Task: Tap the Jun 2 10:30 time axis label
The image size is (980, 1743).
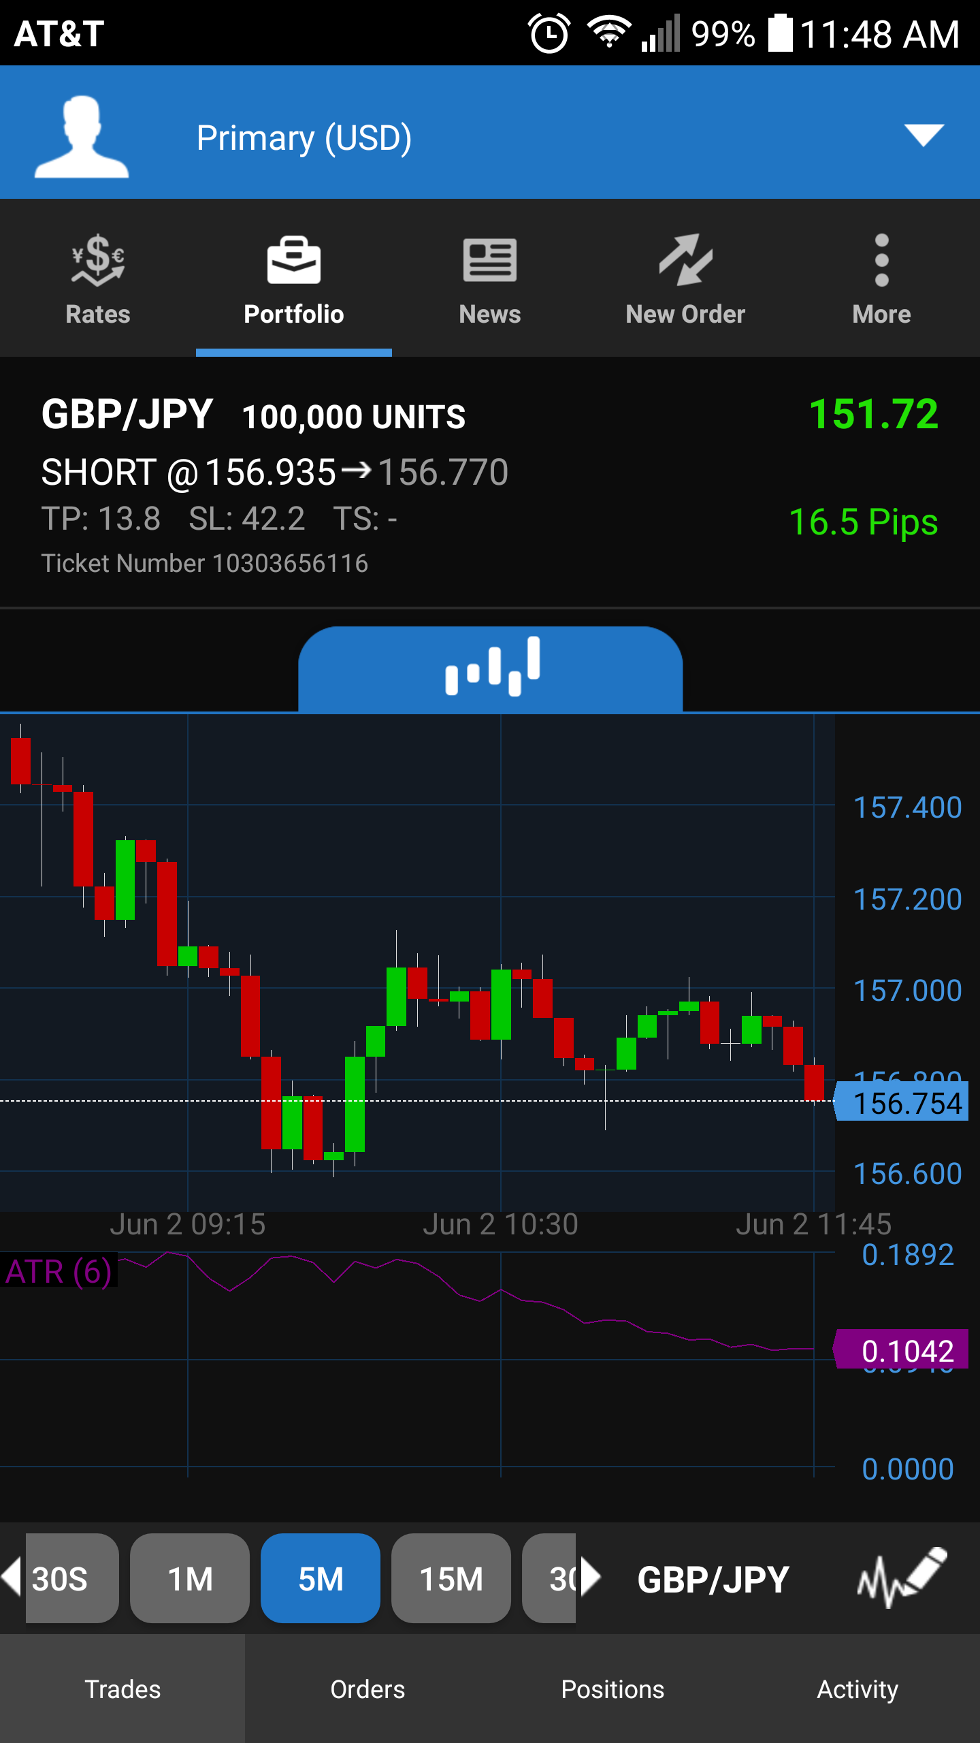Action: (x=500, y=1224)
